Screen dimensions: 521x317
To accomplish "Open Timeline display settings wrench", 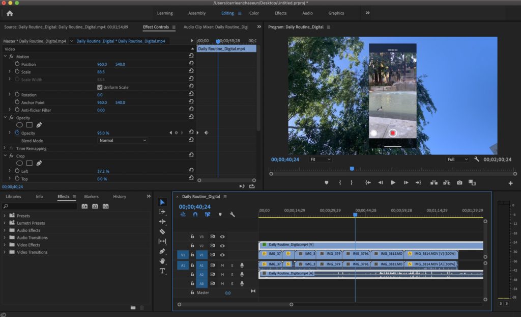I will tap(232, 215).
